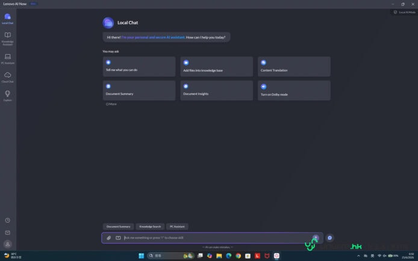
Task: Refresh suggestions with the More link
Action: pos(111,104)
